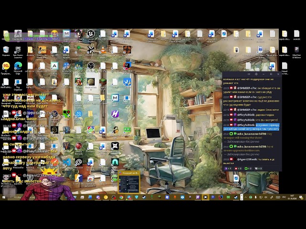Select the headphones character desktop icon
Image resolution: width=306 pixels, height=229 pixels.
115,131
